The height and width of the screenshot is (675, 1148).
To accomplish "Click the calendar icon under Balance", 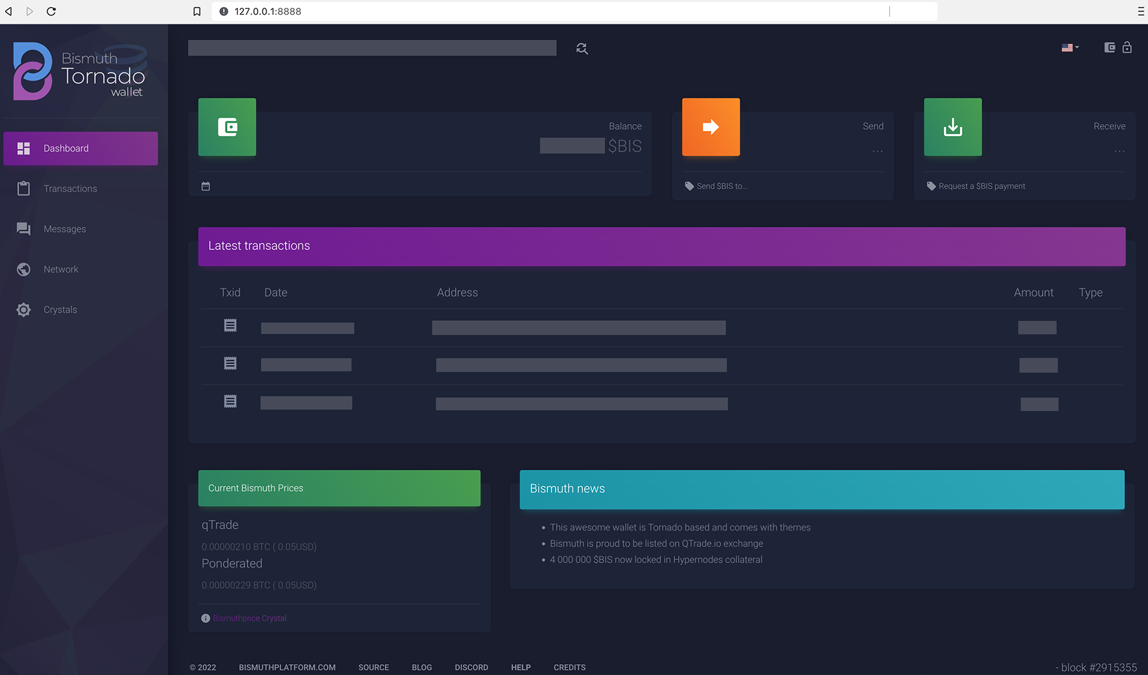I will coord(206,186).
